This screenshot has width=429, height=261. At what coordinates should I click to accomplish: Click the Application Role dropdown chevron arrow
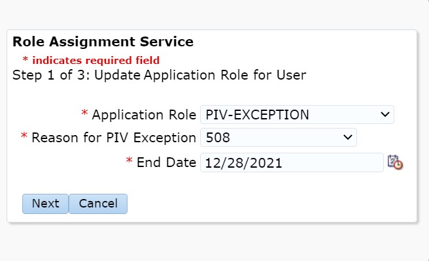coord(384,115)
